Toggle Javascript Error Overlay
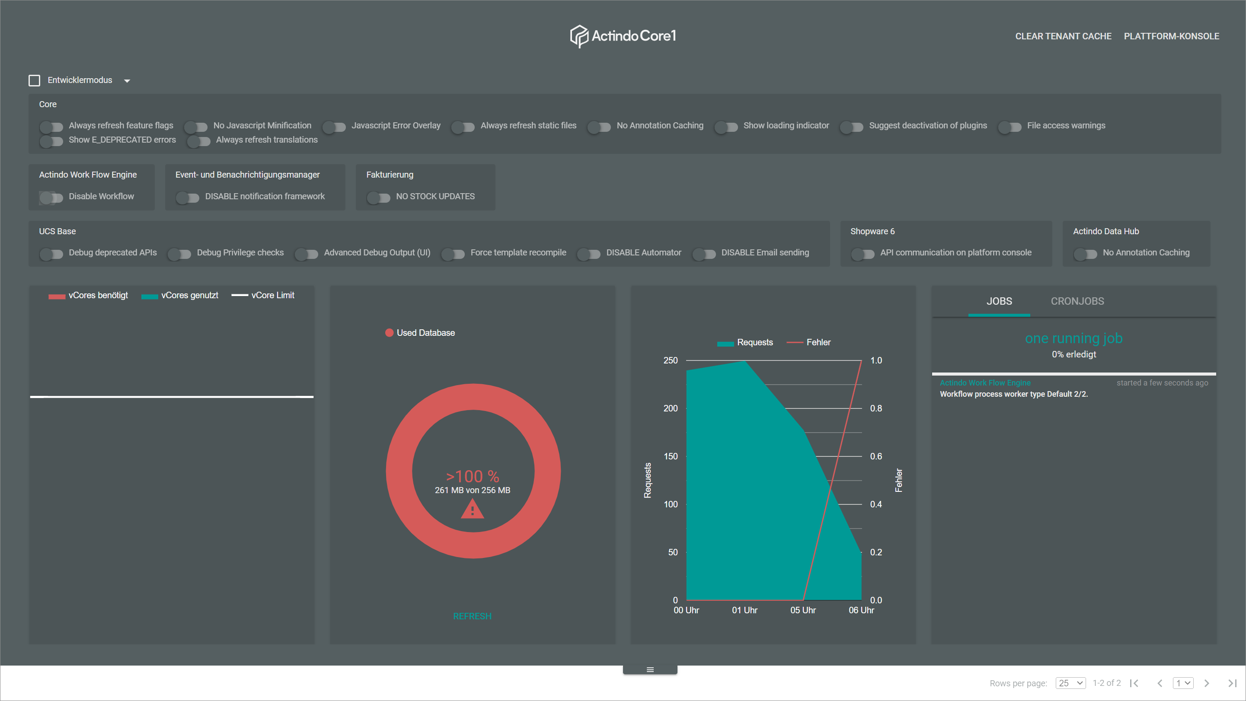Image resolution: width=1246 pixels, height=701 pixels. coord(334,127)
